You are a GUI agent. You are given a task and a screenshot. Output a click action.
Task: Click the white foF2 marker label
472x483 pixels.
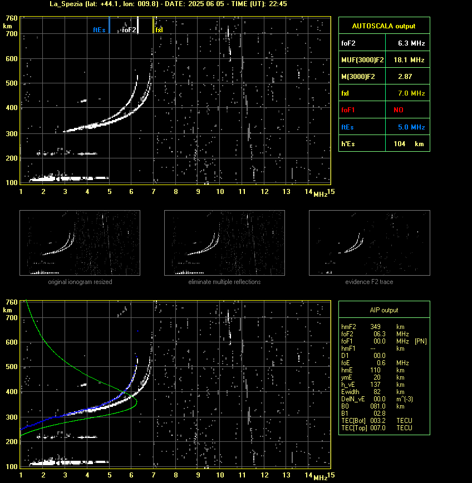click(x=129, y=30)
